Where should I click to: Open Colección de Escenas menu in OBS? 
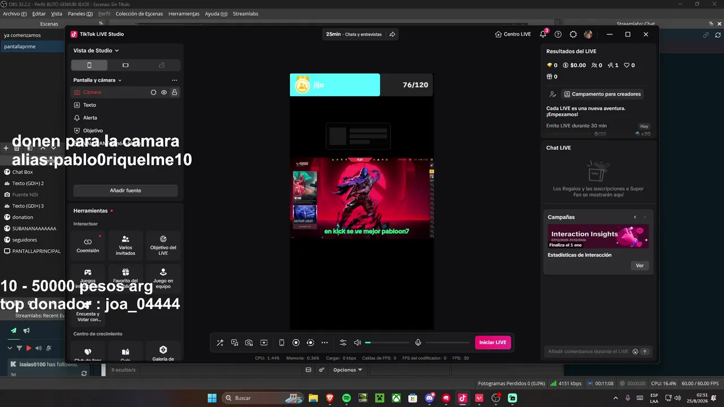tap(139, 14)
